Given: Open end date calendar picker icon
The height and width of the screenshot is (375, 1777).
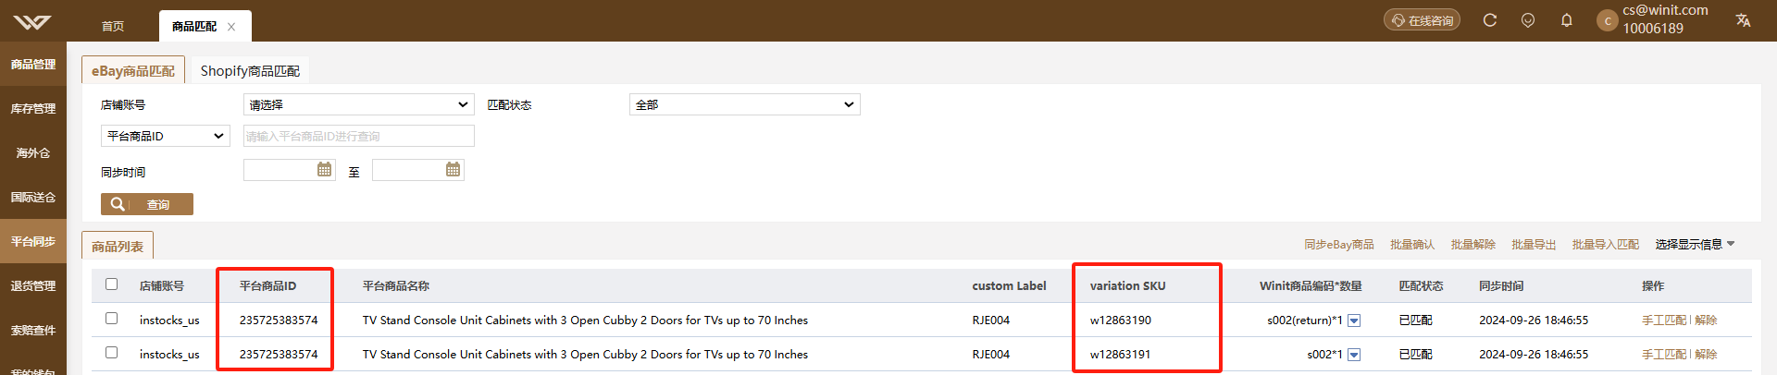Looking at the screenshot, I should pyautogui.click(x=453, y=169).
